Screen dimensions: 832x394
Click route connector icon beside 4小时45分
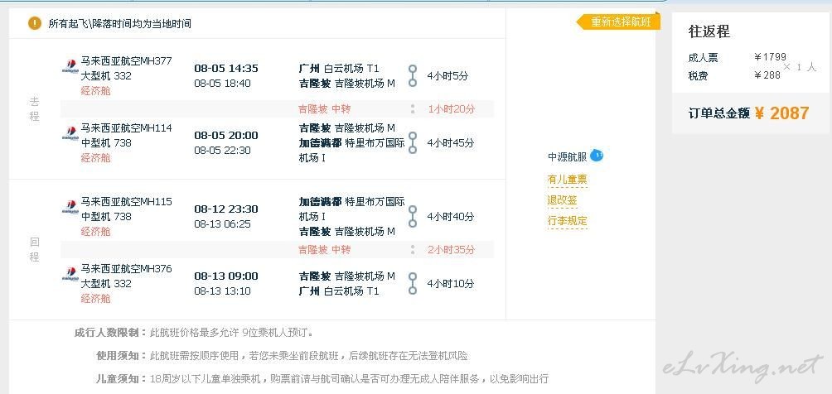pyautogui.click(x=413, y=142)
